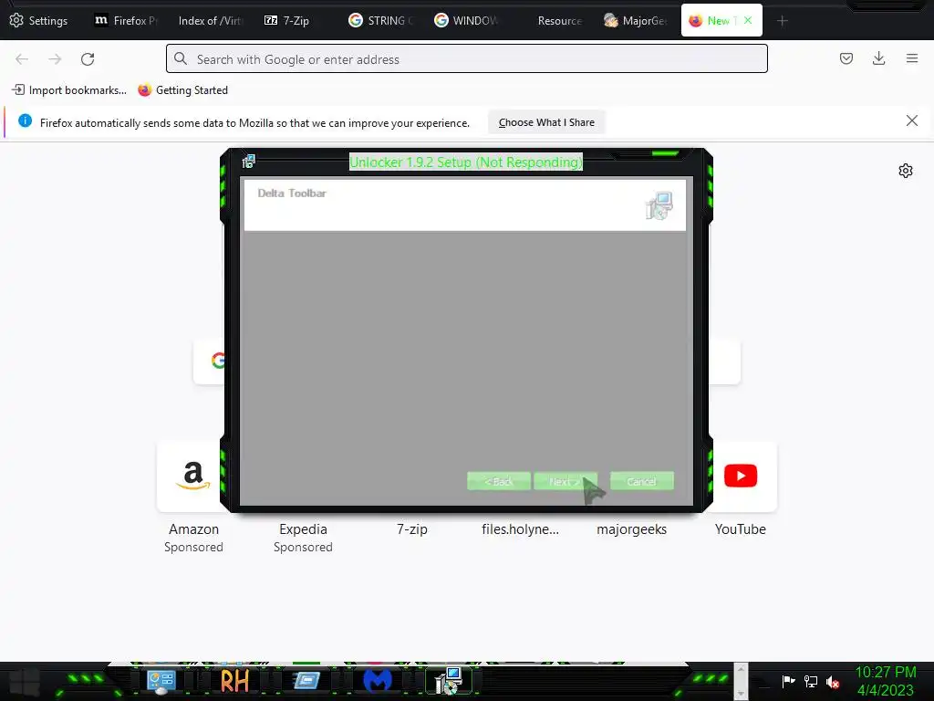Open the Getting Started bookmark

click(182, 90)
